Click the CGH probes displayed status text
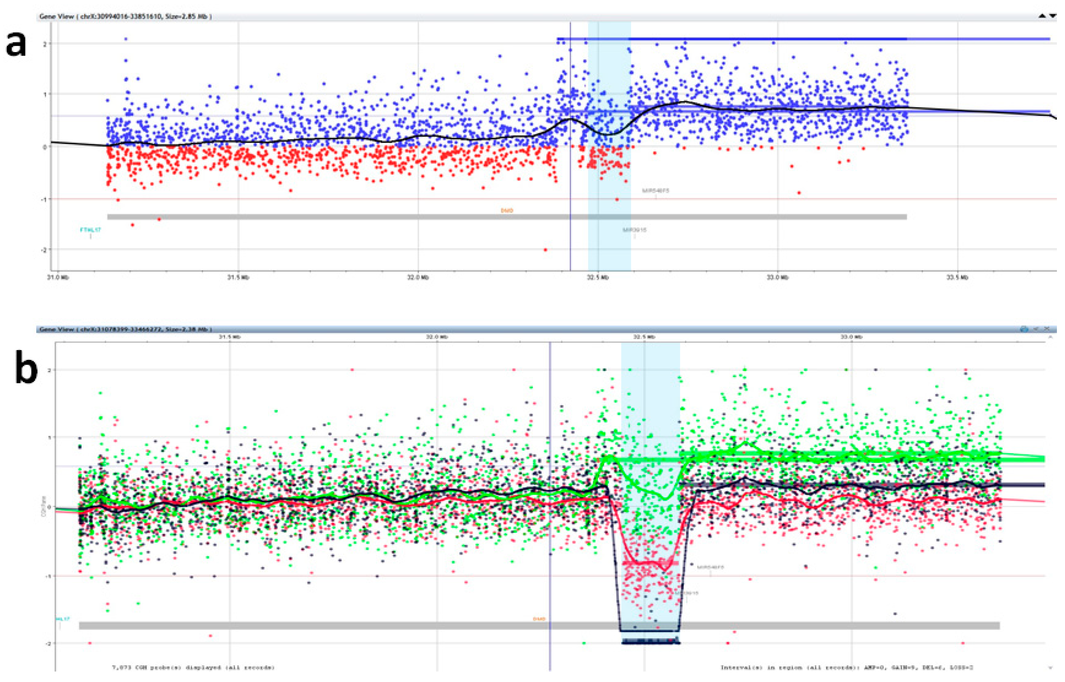This screenshot has height=682, width=1065. click(x=193, y=667)
